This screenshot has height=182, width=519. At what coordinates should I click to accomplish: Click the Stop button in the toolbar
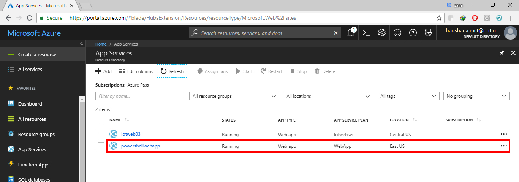click(298, 71)
